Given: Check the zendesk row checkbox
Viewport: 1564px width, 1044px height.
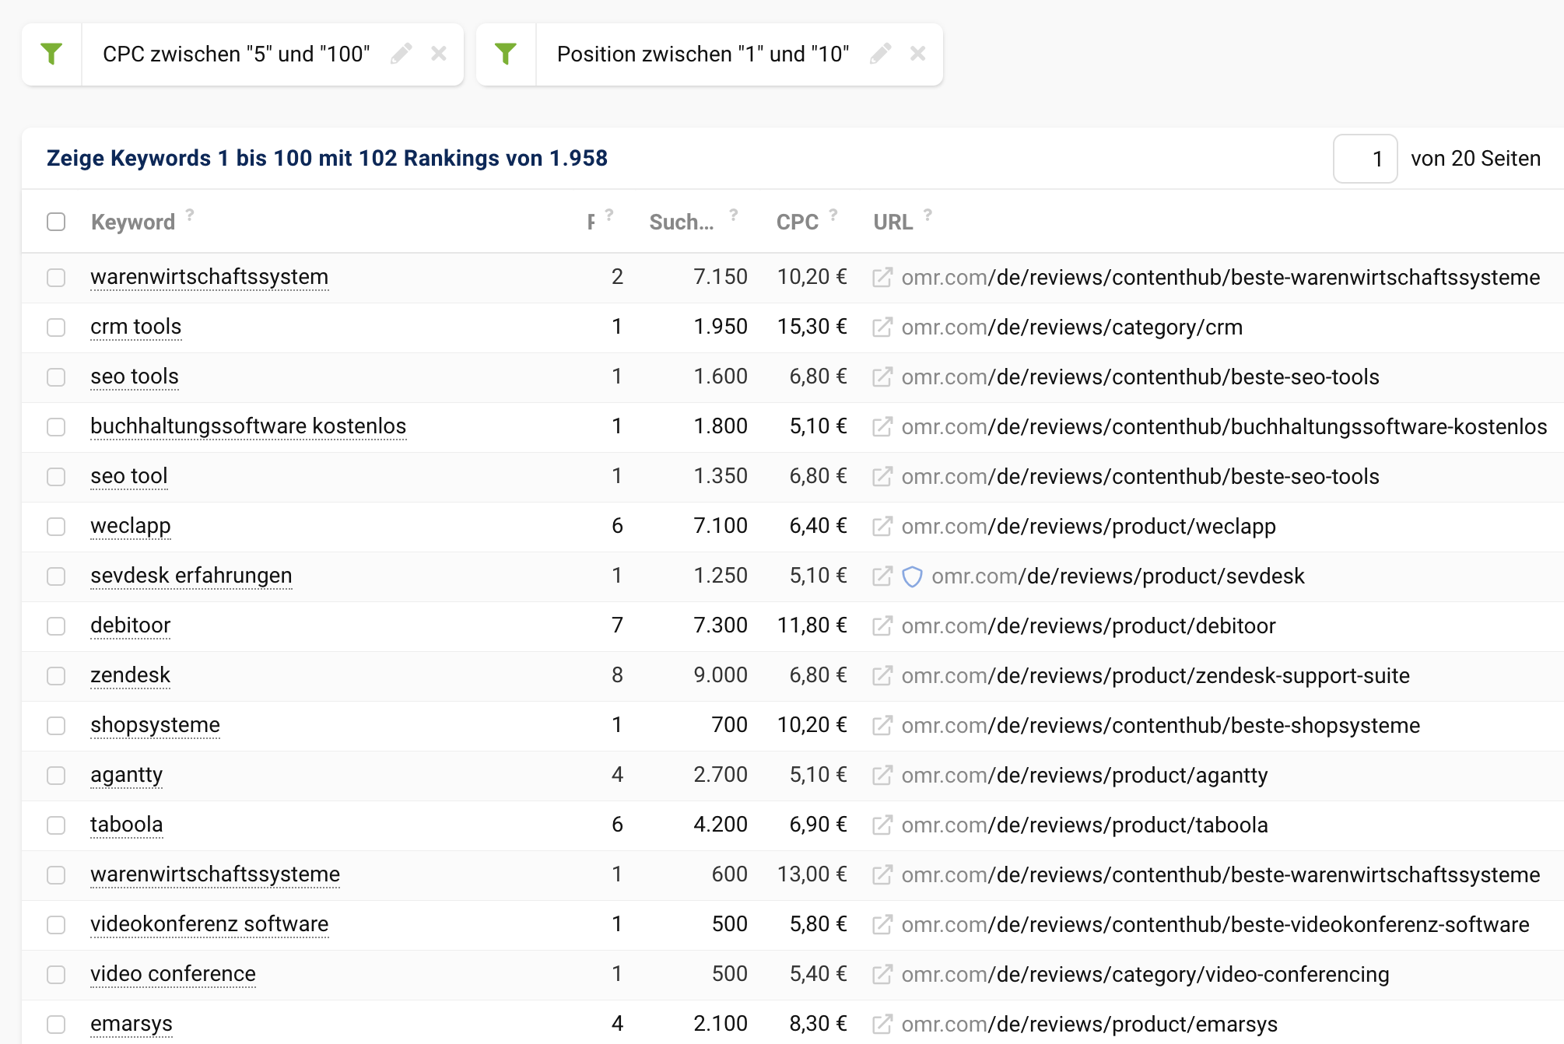Looking at the screenshot, I should coord(56,676).
